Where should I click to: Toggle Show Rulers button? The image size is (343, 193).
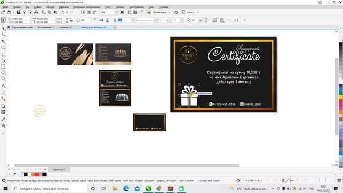coord(130,12)
